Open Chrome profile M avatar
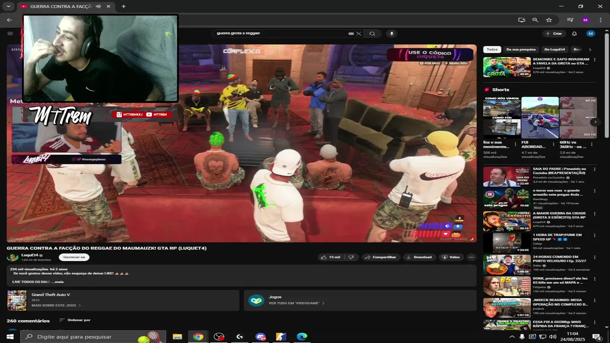Screen dimensions: 610x343 pyautogui.click(x=585, y=20)
